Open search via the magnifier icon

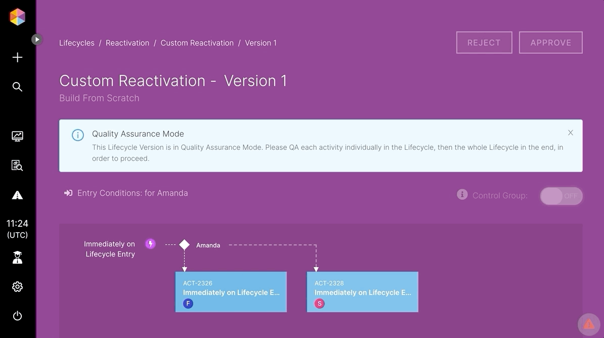(x=17, y=87)
